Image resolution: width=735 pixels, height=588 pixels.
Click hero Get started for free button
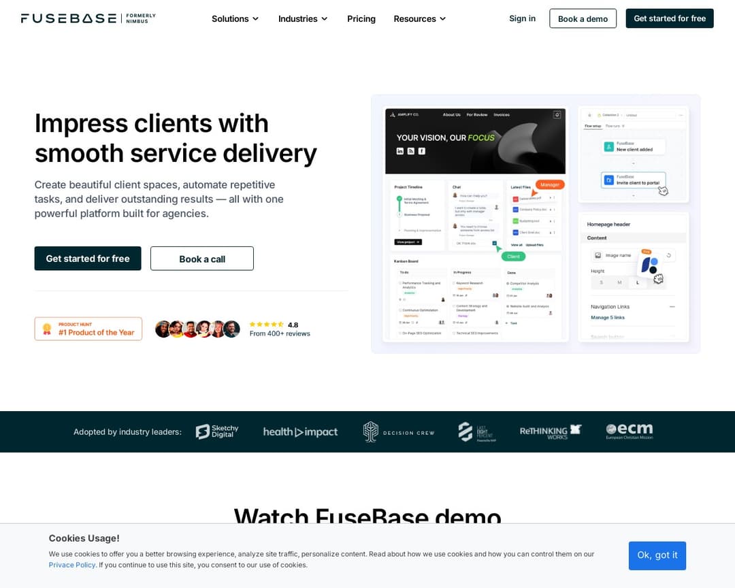pos(88,259)
